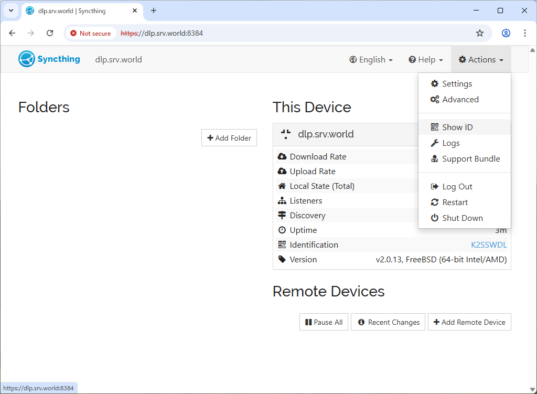Open Settings from Actions menu
This screenshot has height=394, width=537.
(457, 84)
